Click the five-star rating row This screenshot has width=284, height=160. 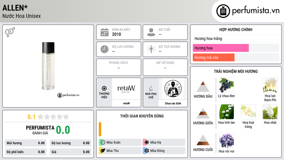click(x=53, y=117)
